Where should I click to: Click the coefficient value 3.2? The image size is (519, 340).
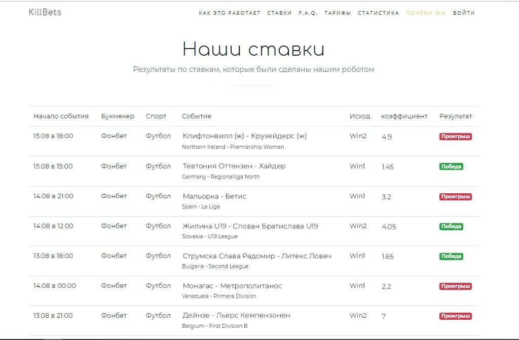coord(386,197)
